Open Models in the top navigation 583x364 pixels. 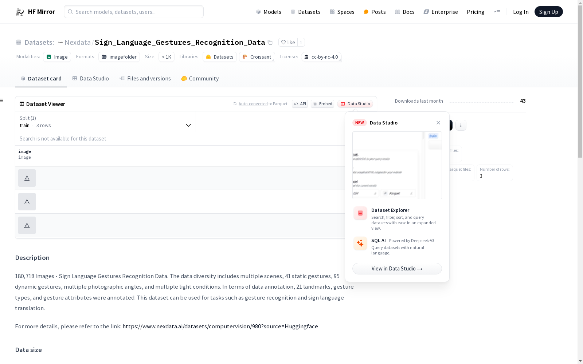269,12
